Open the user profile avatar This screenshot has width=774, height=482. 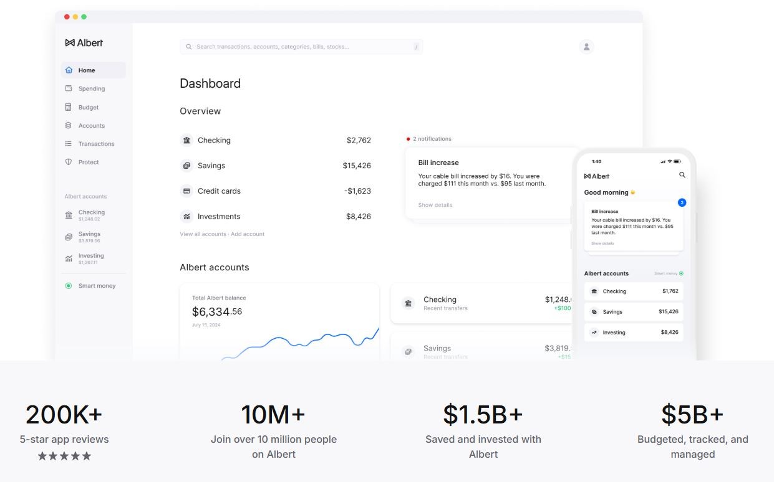pyautogui.click(x=586, y=47)
